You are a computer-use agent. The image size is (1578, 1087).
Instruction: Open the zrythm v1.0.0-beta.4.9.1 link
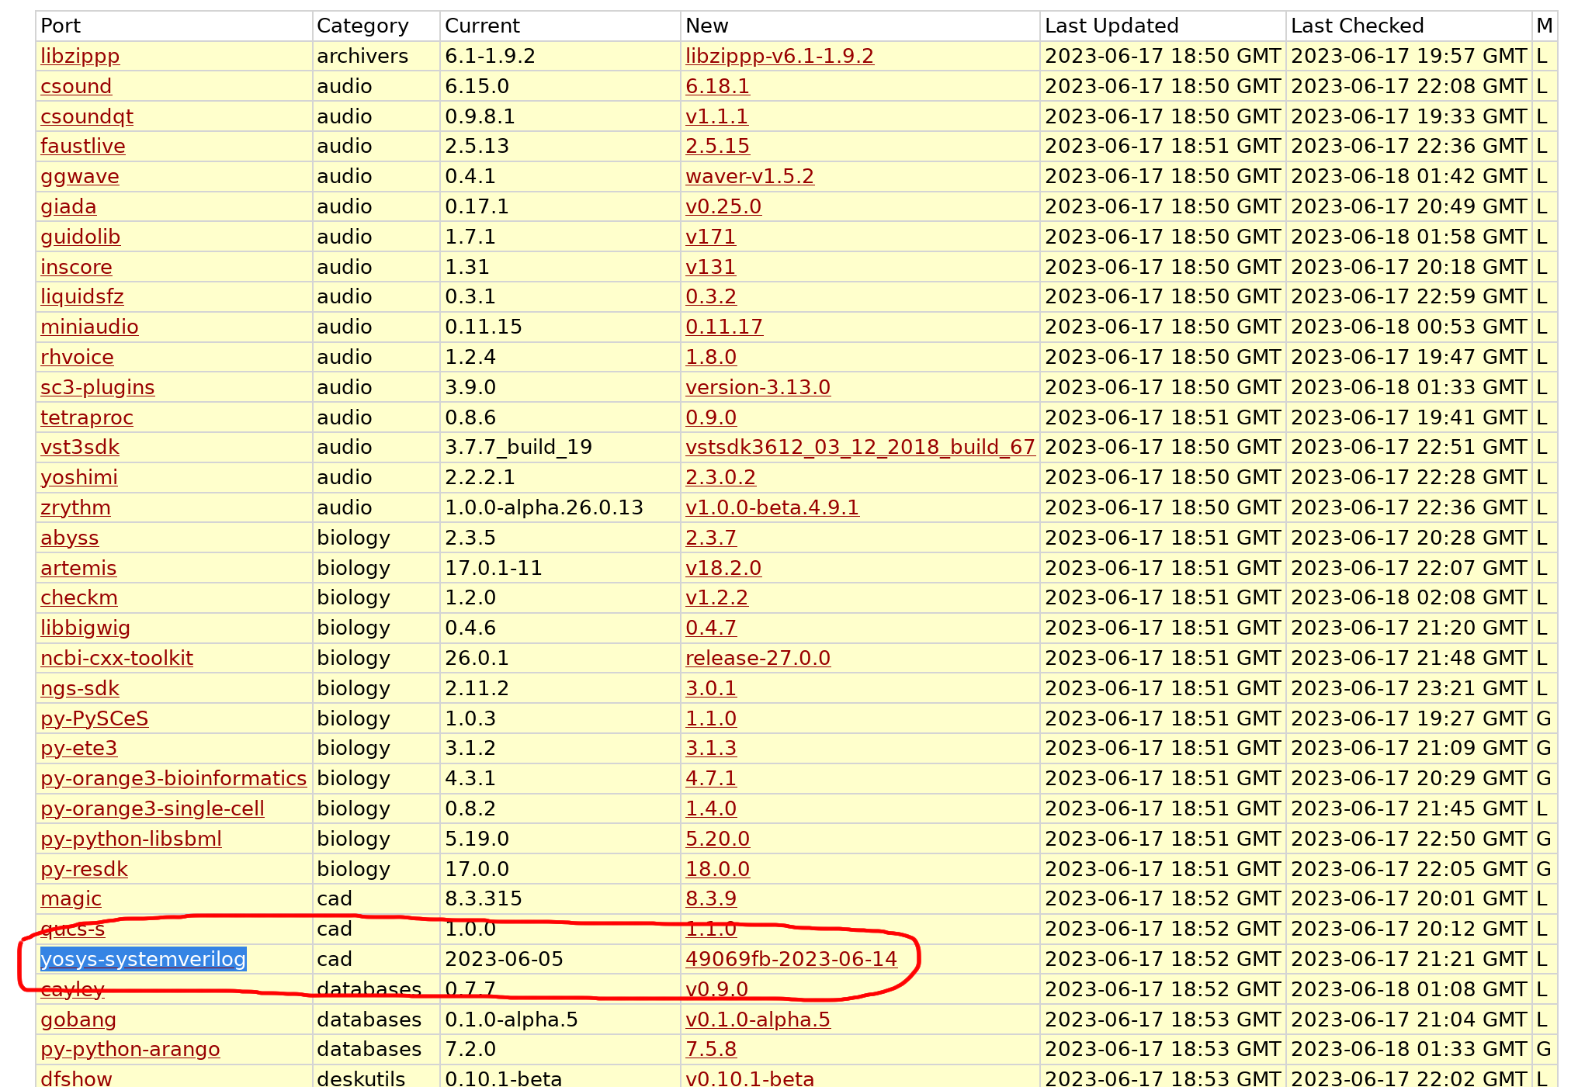(x=772, y=507)
